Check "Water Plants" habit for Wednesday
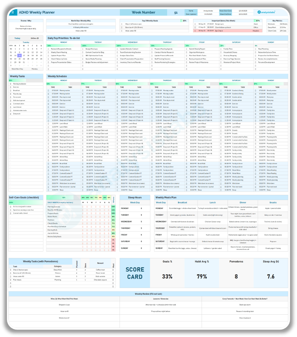Image resolution: width=297 pixels, height=337 pixels. [91, 216]
